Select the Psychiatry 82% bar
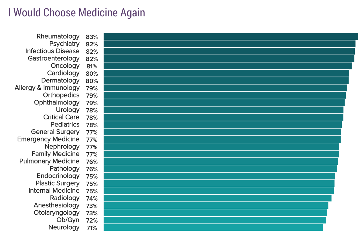364x248 pixels. [229, 44]
